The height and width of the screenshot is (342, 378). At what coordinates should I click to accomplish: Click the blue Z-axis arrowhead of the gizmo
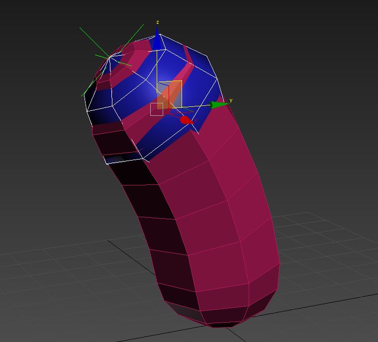point(158,41)
